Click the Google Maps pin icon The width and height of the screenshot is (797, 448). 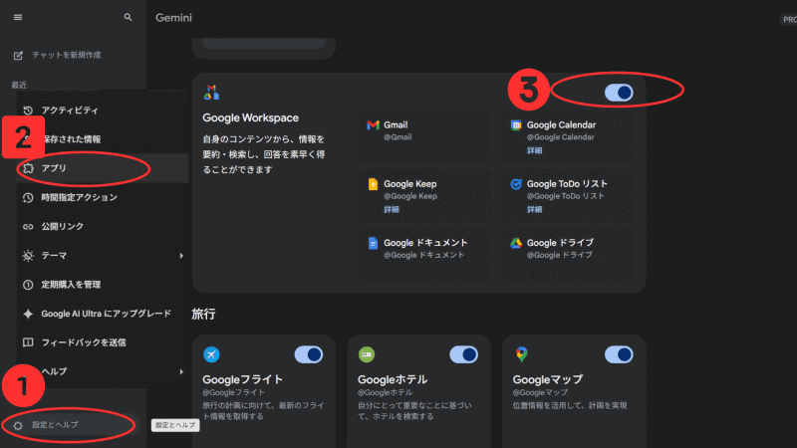pos(521,354)
